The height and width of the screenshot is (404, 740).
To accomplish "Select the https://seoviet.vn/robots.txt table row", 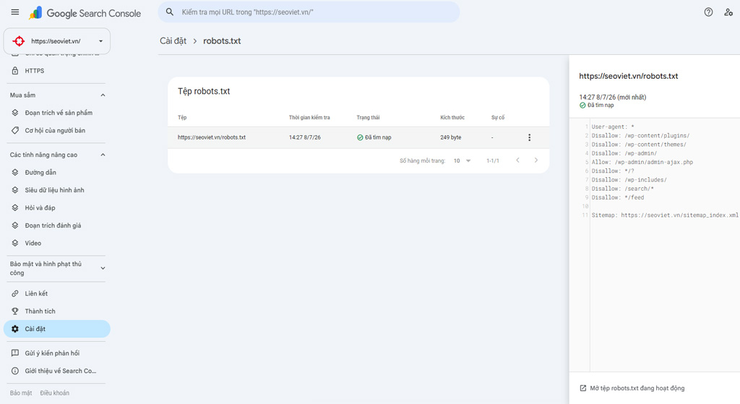I will (358, 137).
